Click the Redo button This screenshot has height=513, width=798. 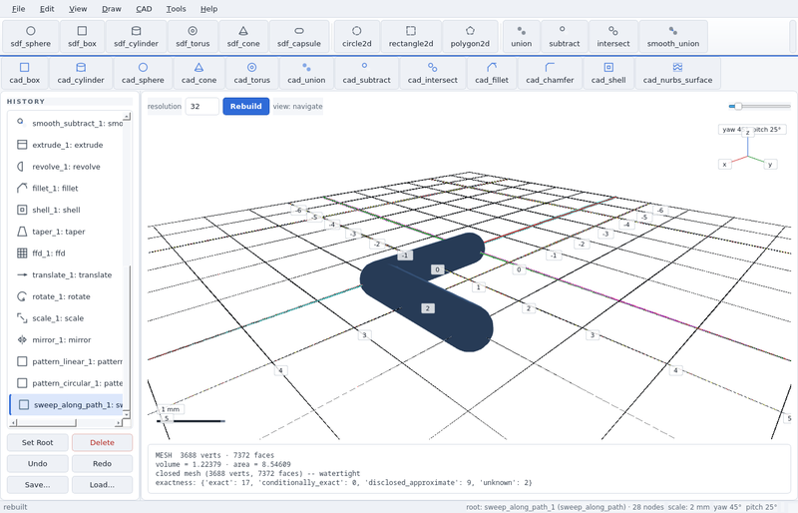(102, 463)
